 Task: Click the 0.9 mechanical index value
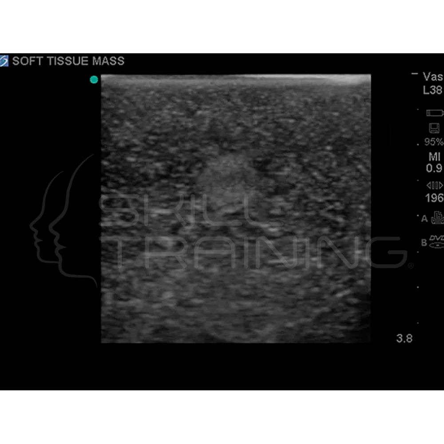434,168
